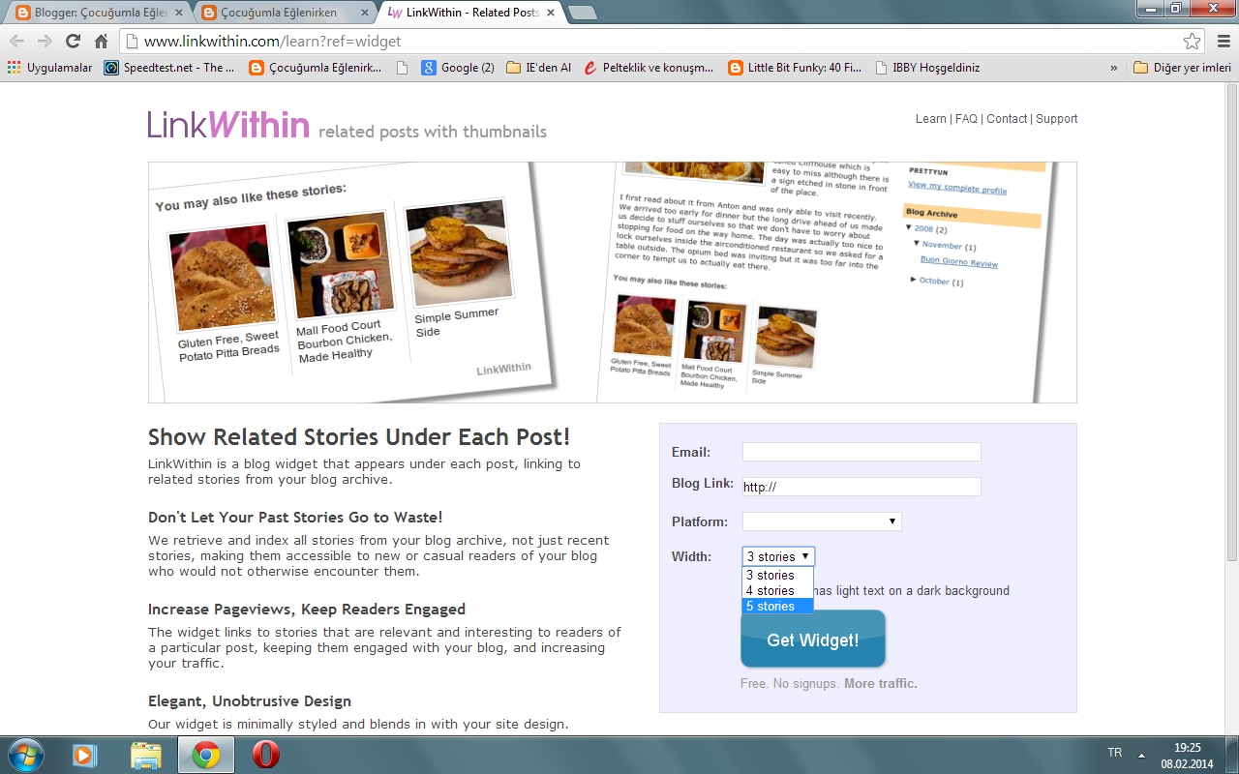Switch to Chrome taskbar icon
Image resolution: width=1239 pixels, height=774 pixels.
[x=205, y=755]
